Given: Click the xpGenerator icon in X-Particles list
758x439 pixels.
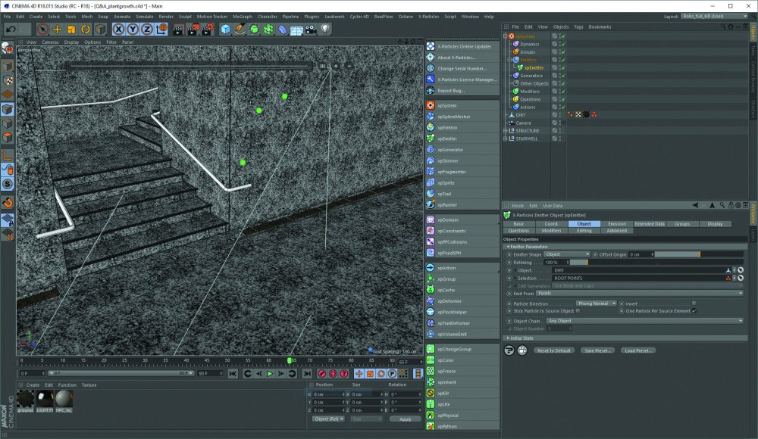Looking at the screenshot, I should tap(431, 150).
